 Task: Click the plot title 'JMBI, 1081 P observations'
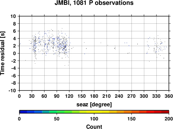click(94, 3)
